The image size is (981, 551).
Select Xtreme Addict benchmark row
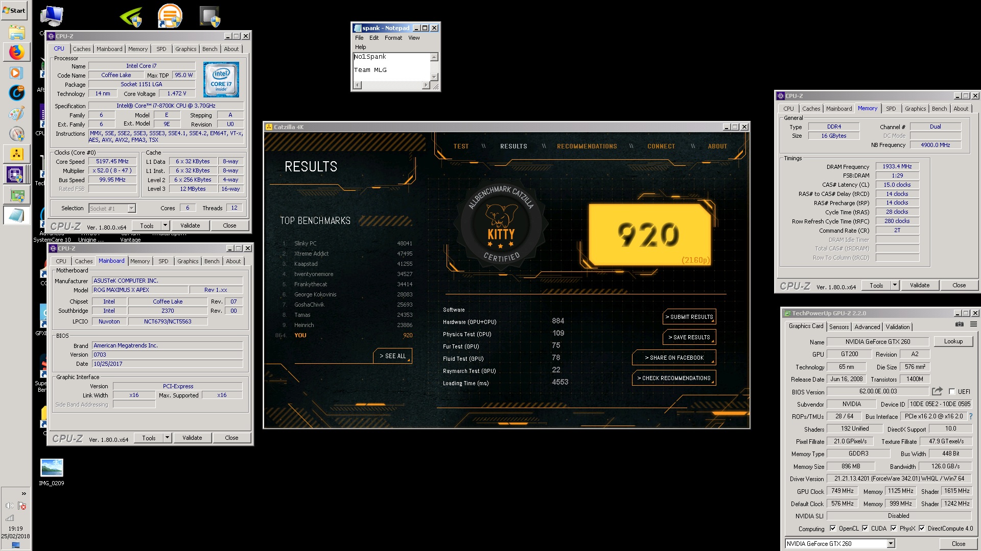coord(346,254)
